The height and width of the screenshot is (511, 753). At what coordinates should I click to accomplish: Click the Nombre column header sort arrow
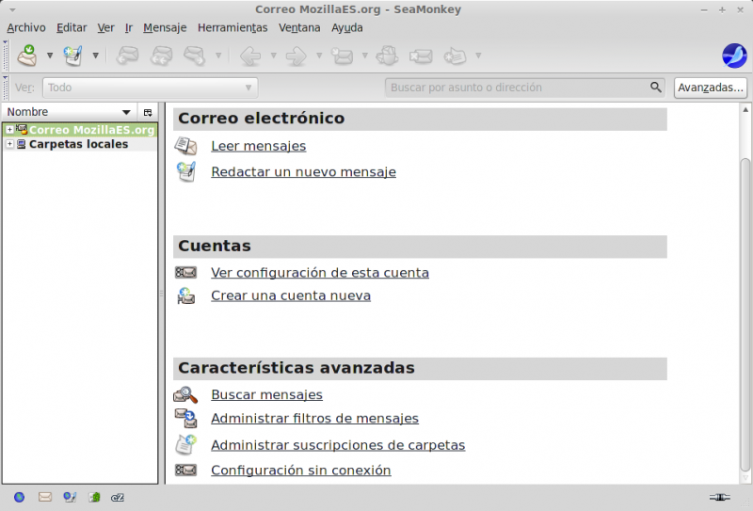tap(126, 112)
